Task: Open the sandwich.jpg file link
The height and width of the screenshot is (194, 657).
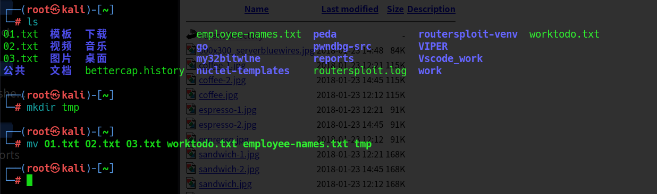Action: pyautogui.click(x=225, y=184)
